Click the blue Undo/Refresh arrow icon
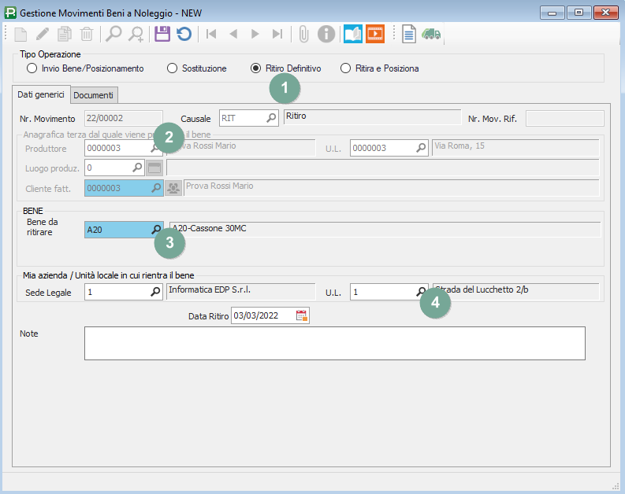The image size is (625, 494). click(x=184, y=34)
